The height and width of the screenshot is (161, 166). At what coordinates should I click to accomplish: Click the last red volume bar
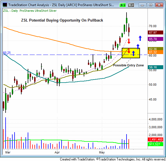[129, 144]
